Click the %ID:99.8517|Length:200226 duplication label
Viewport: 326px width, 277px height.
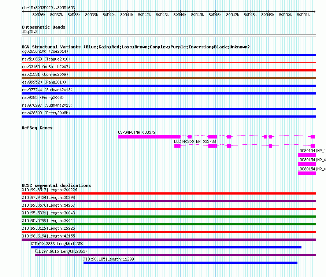point(49,190)
